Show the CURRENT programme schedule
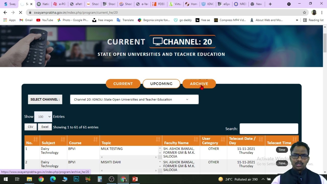327x184 pixels. click(123, 84)
